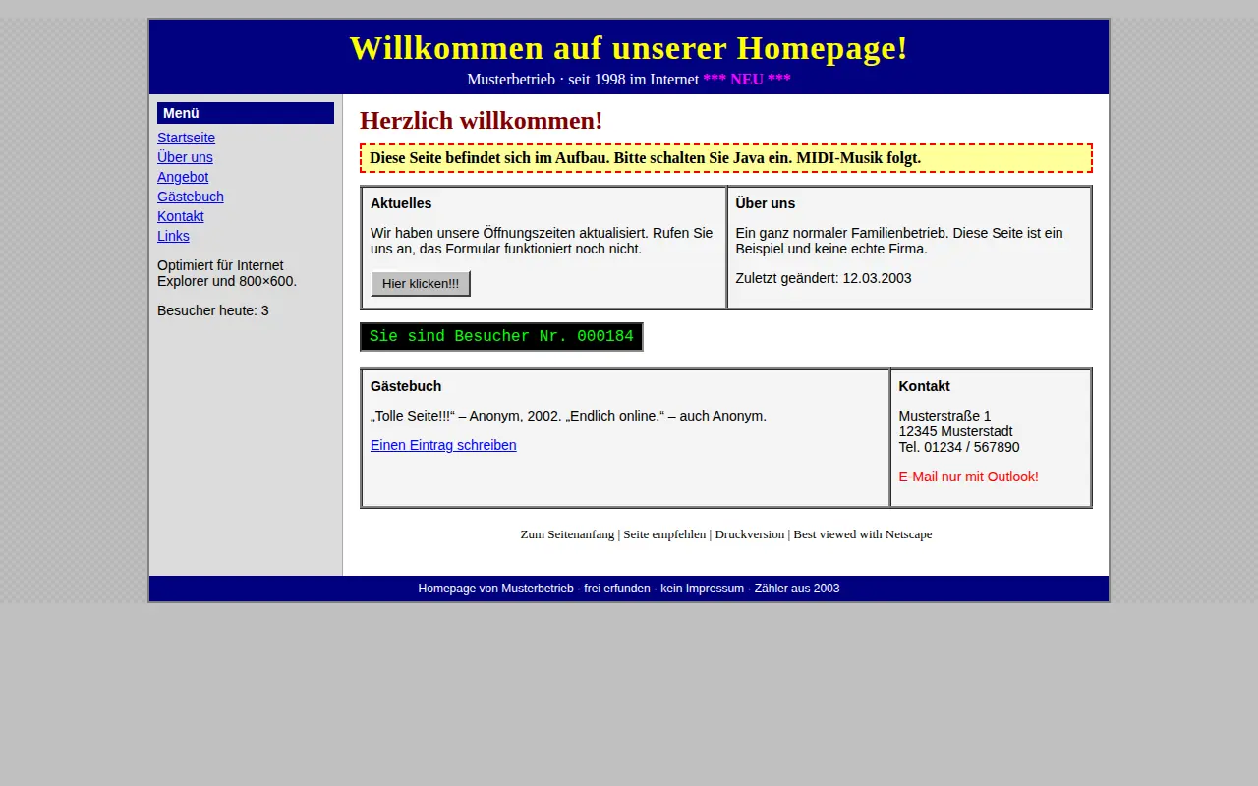The width and height of the screenshot is (1258, 786).
Task: Click 'Willkommen auf unserer Homepage!' title
Action: coord(629,48)
